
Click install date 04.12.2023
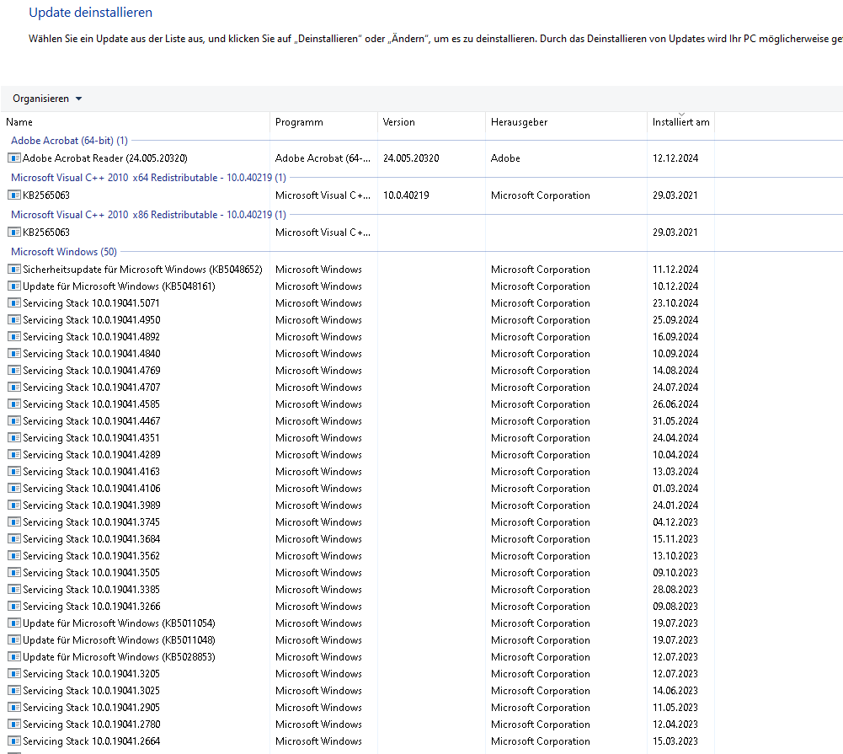(x=675, y=522)
